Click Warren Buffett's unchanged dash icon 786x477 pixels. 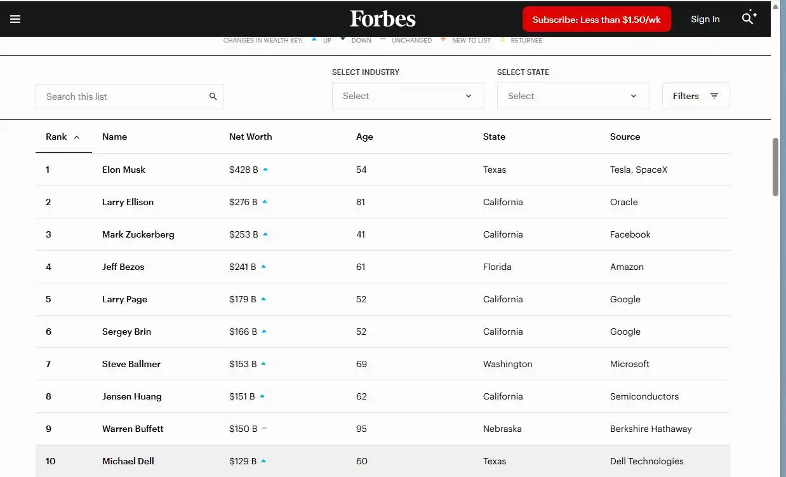(264, 429)
